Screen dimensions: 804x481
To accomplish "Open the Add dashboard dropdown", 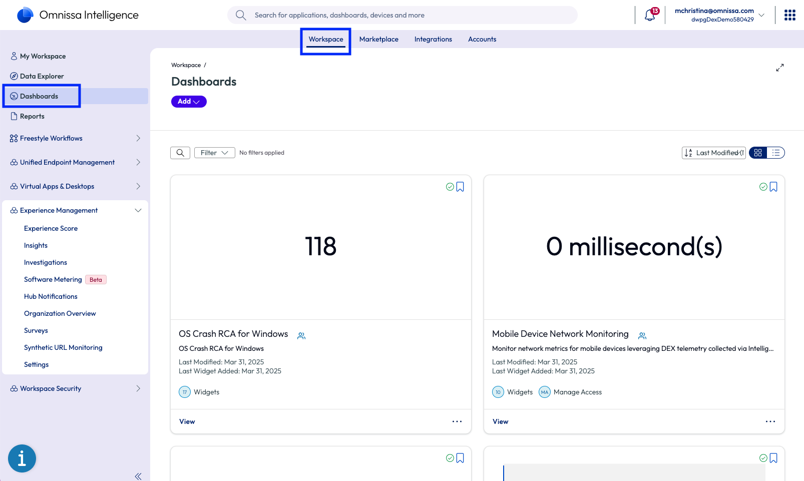I will pyautogui.click(x=189, y=102).
